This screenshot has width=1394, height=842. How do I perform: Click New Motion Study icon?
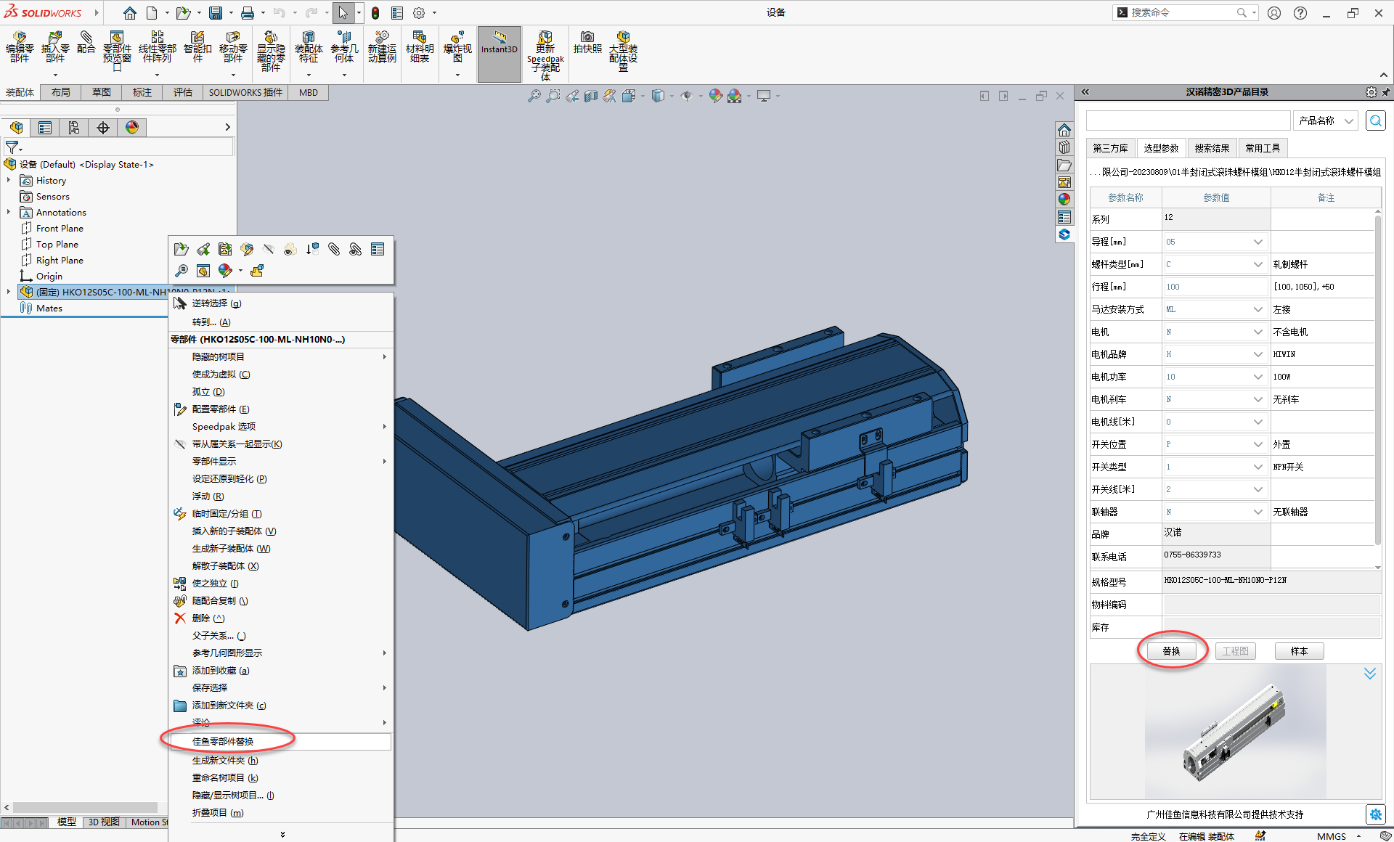tap(382, 47)
